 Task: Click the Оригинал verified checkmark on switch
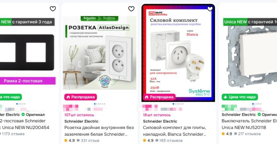point(259,114)
